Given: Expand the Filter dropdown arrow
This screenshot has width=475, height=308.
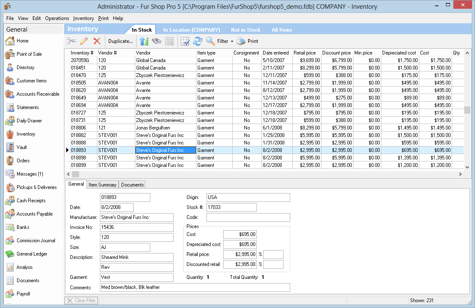Looking at the screenshot, I should click(x=232, y=42).
